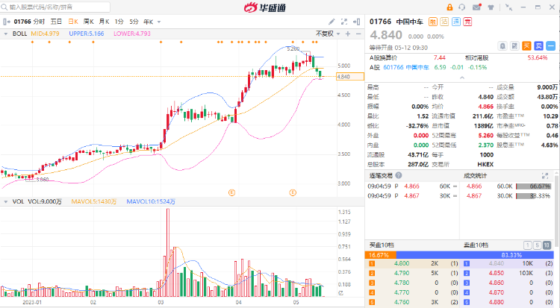Viewport: 560px width, 308px height.
Task: Select the 周K weekly chart tab
Action: tap(88, 22)
